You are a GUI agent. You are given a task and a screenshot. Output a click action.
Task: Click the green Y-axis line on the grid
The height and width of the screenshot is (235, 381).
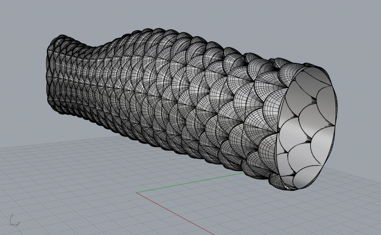tap(190, 183)
